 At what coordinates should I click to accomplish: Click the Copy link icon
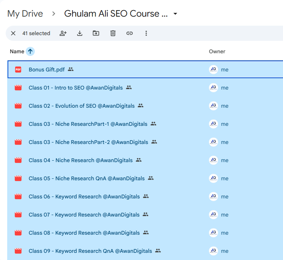click(x=129, y=33)
